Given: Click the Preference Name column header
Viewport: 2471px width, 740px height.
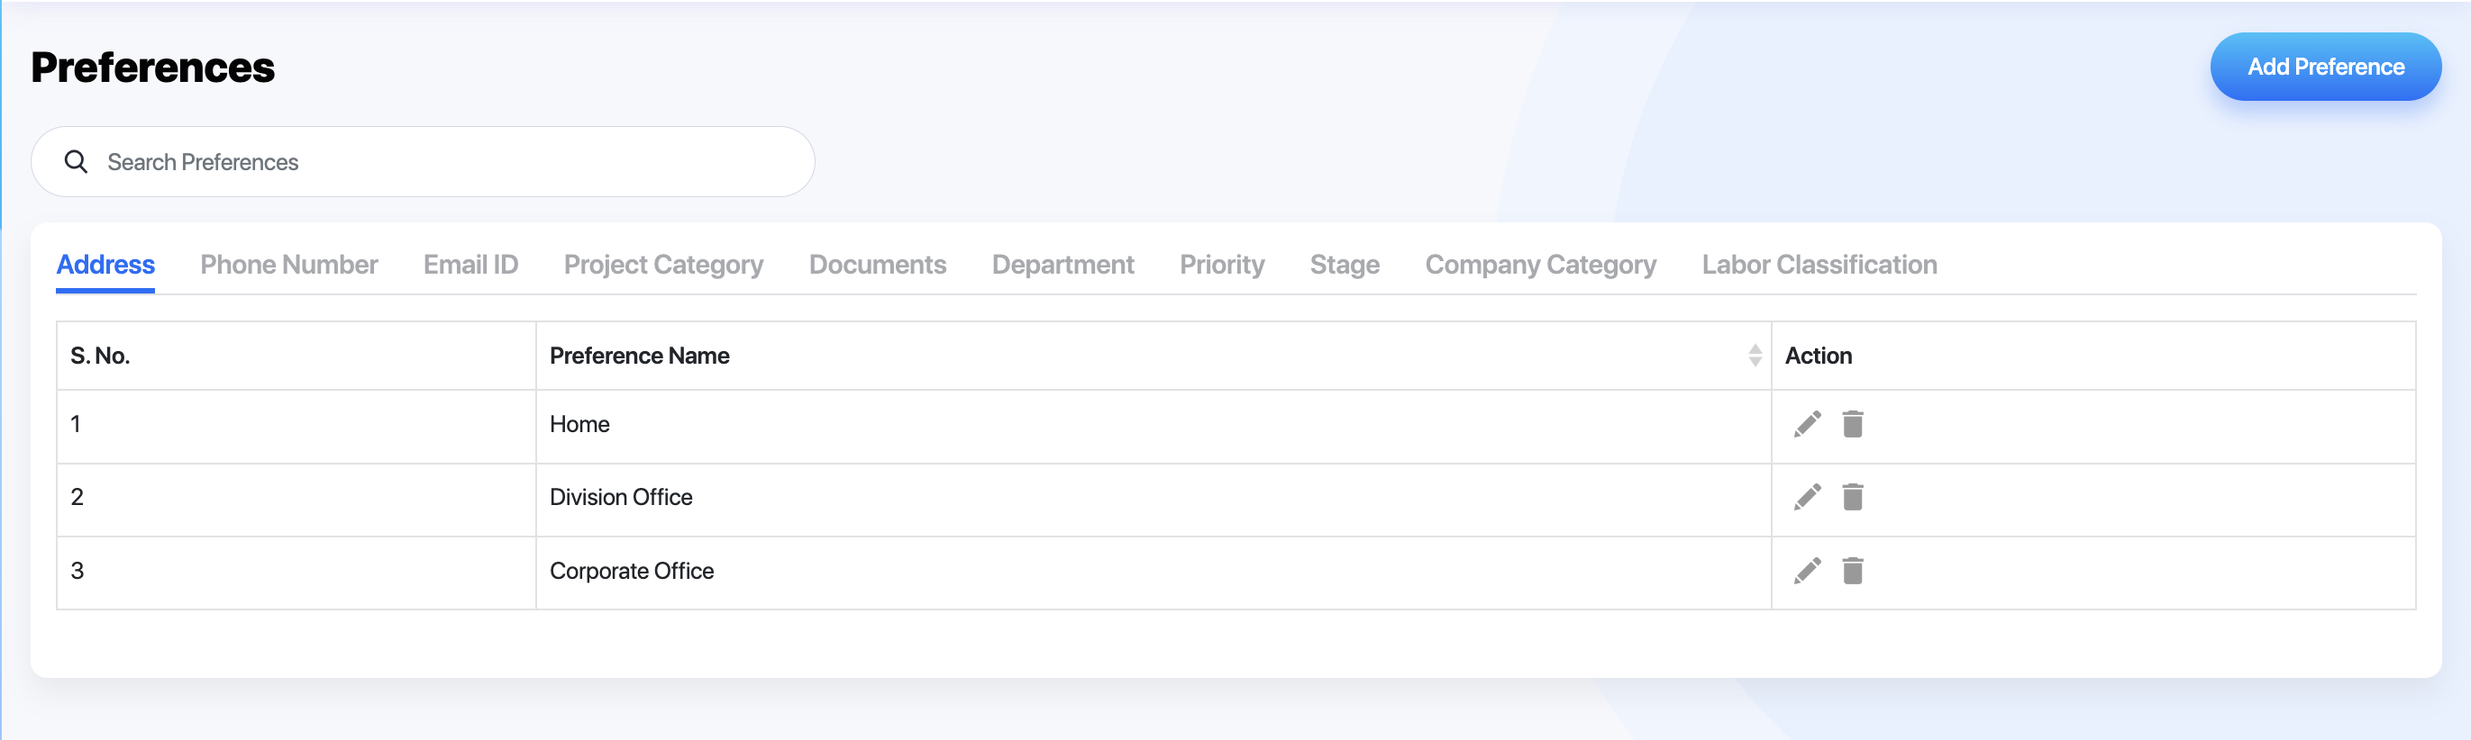Looking at the screenshot, I should click(x=1153, y=356).
